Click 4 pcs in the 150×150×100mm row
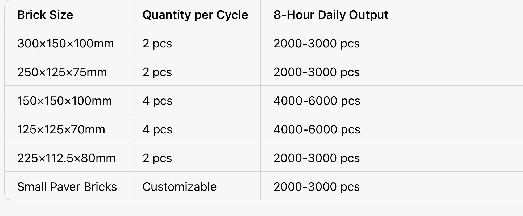Screen dimensions: 523x216 point(157,101)
